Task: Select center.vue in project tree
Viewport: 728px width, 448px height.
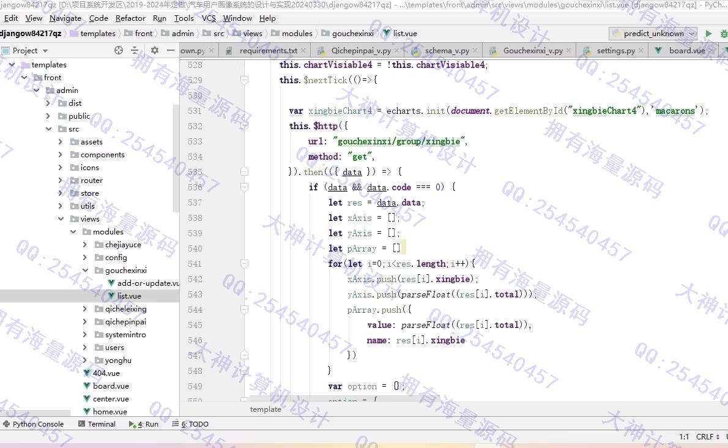Action: (106, 399)
